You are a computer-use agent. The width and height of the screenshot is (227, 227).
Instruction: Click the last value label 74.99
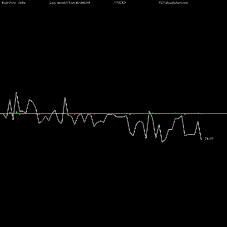point(209,138)
